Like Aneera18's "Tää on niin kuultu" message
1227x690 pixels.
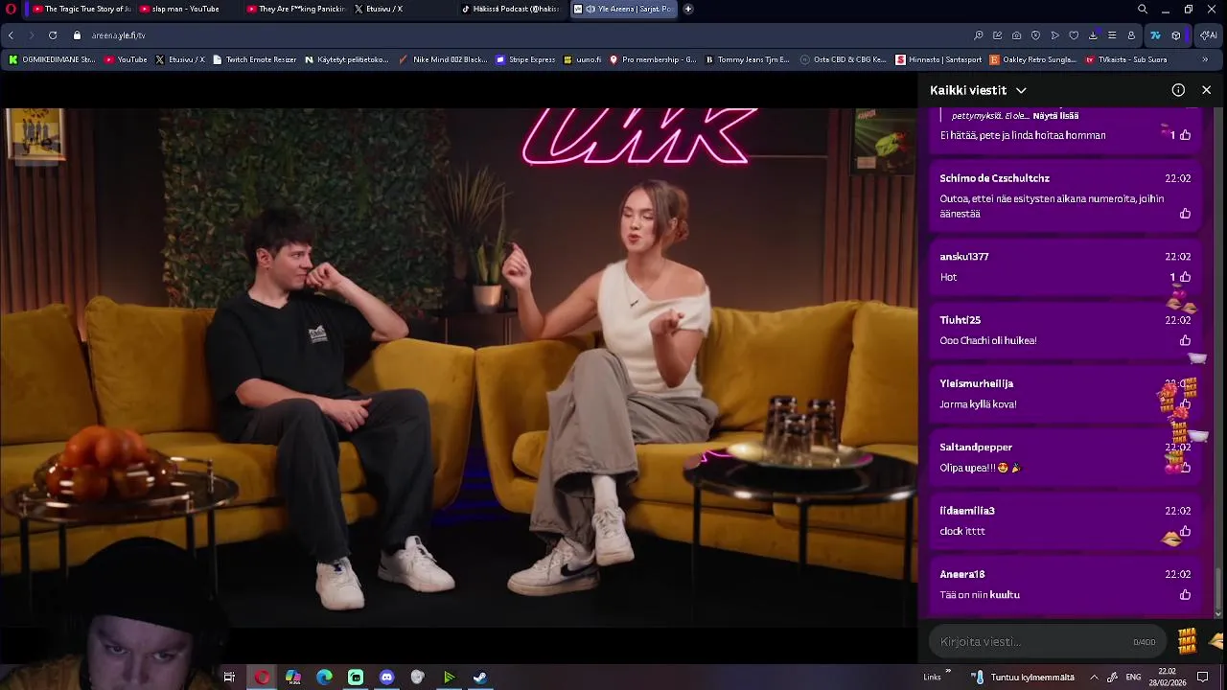point(1185,595)
